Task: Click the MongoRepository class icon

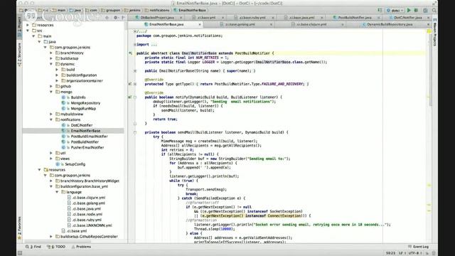Action: point(63,103)
